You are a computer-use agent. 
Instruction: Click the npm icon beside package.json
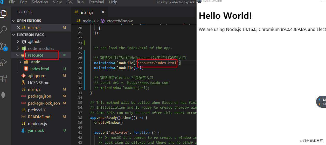click(24, 96)
